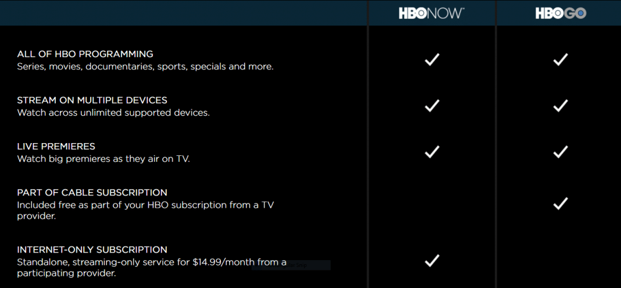Click the HBO GO logo header
Screen dimensions: 621x288
click(561, 13)
